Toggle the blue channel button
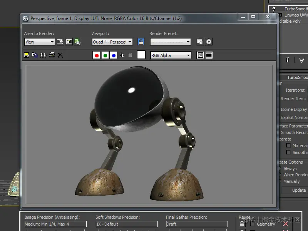 [113, 55]
